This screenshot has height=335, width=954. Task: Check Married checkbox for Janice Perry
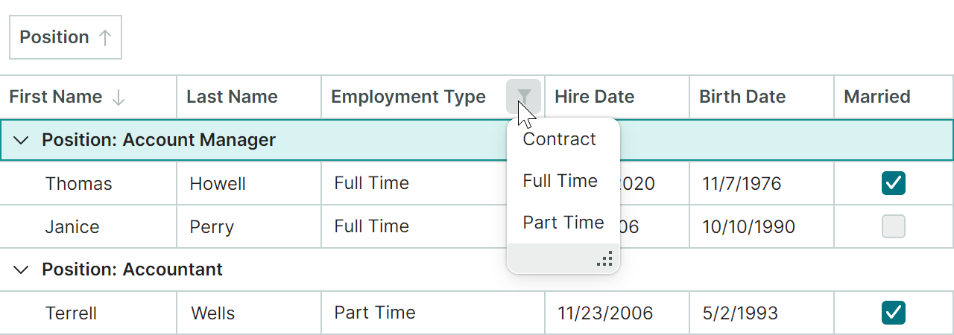893,226
